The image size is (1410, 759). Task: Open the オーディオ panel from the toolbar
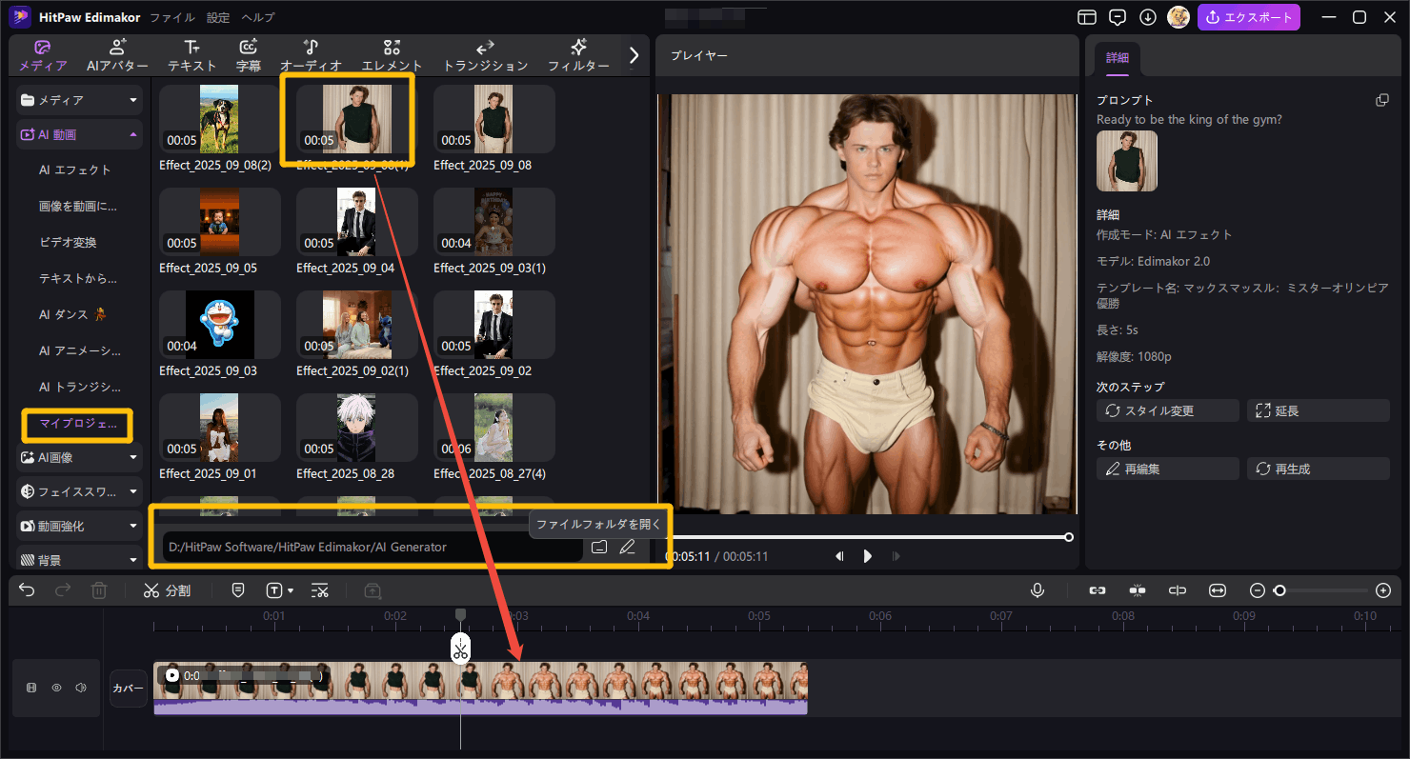310,54
